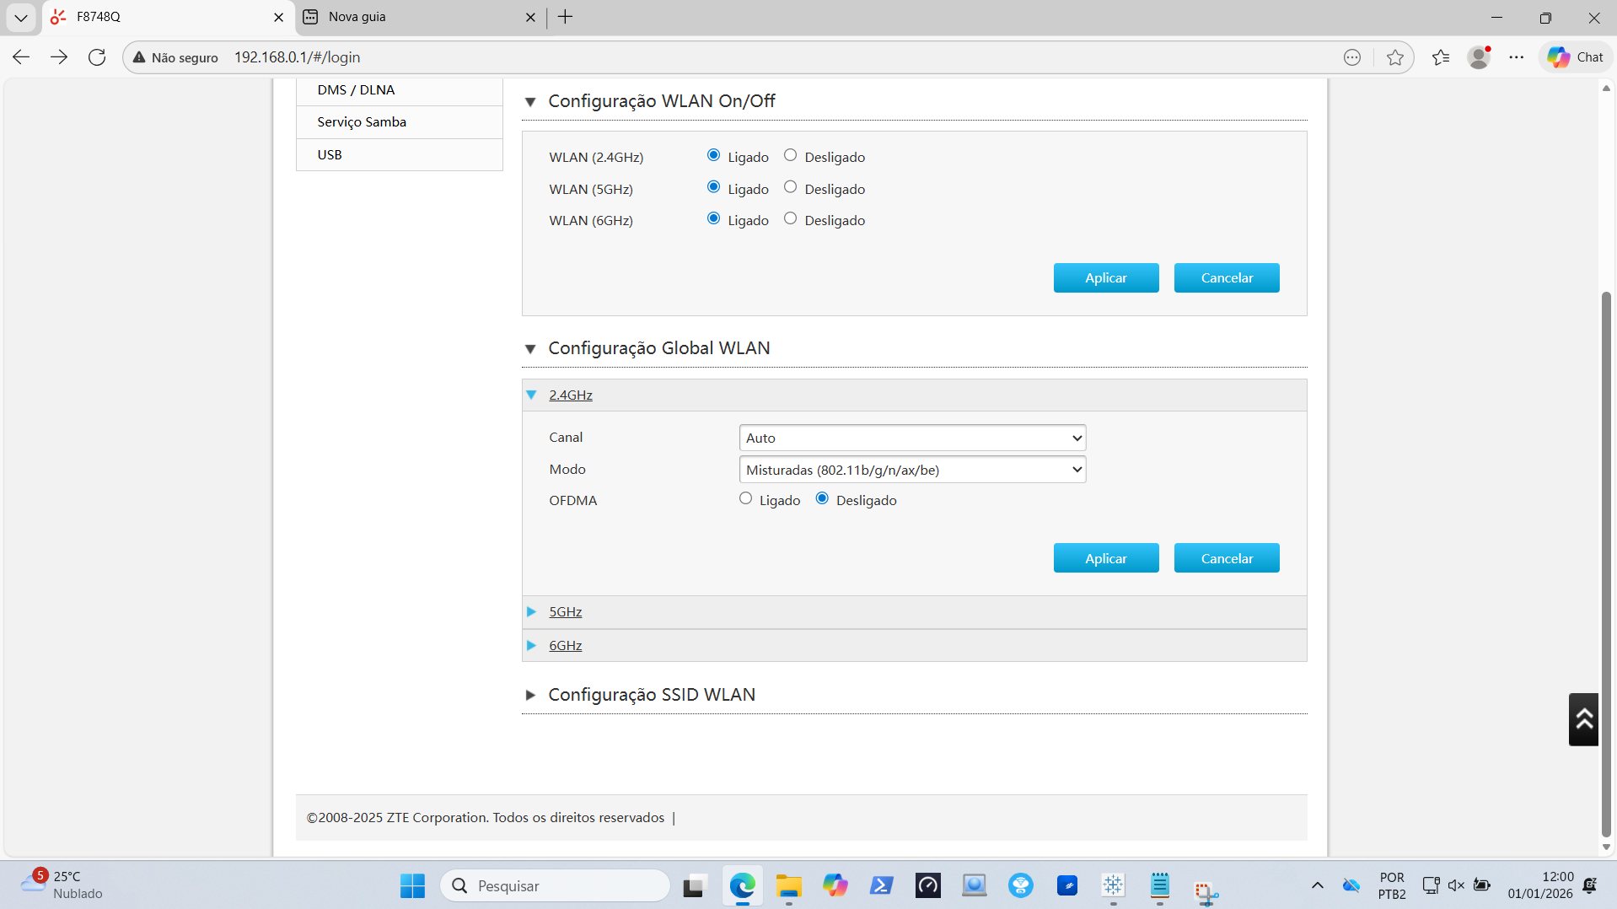The width and height of the screenshot is (1617, 909).
Task: Expand the 5GHz section
Action: coord(565,611)
